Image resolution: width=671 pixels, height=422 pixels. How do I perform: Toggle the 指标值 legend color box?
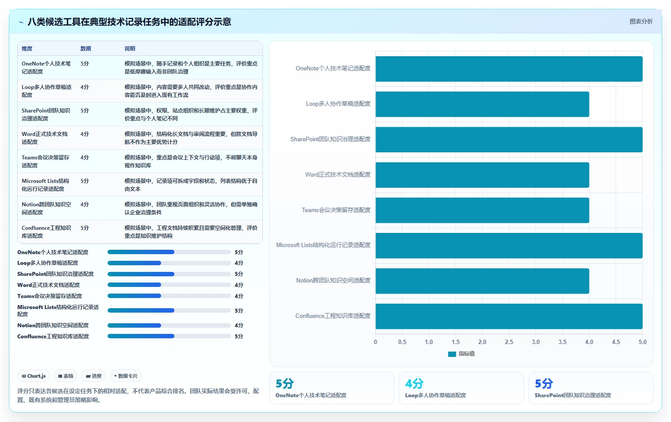[452, 354]
